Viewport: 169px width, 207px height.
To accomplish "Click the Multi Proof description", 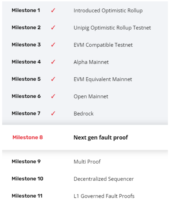I will (x=87, y=162).
